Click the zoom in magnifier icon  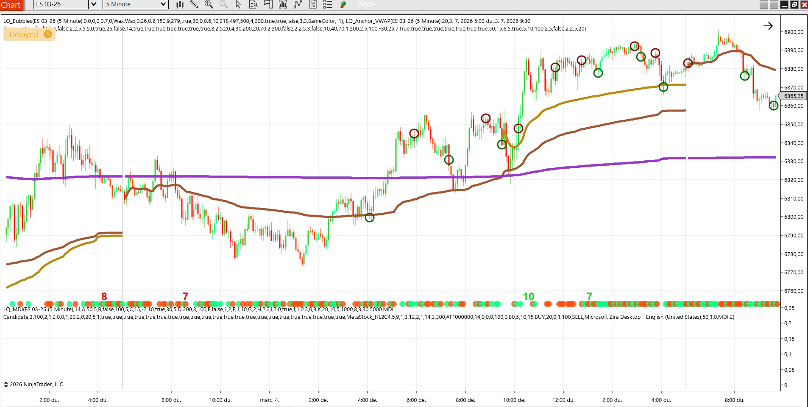click(x=209, y=4)
